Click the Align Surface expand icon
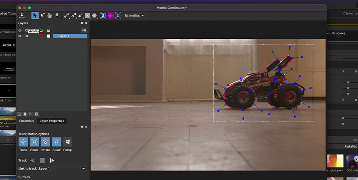The image size is (358, 180). pos(118,15)
